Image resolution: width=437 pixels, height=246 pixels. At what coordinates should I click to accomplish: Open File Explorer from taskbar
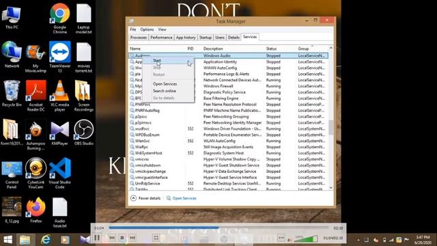25,240
